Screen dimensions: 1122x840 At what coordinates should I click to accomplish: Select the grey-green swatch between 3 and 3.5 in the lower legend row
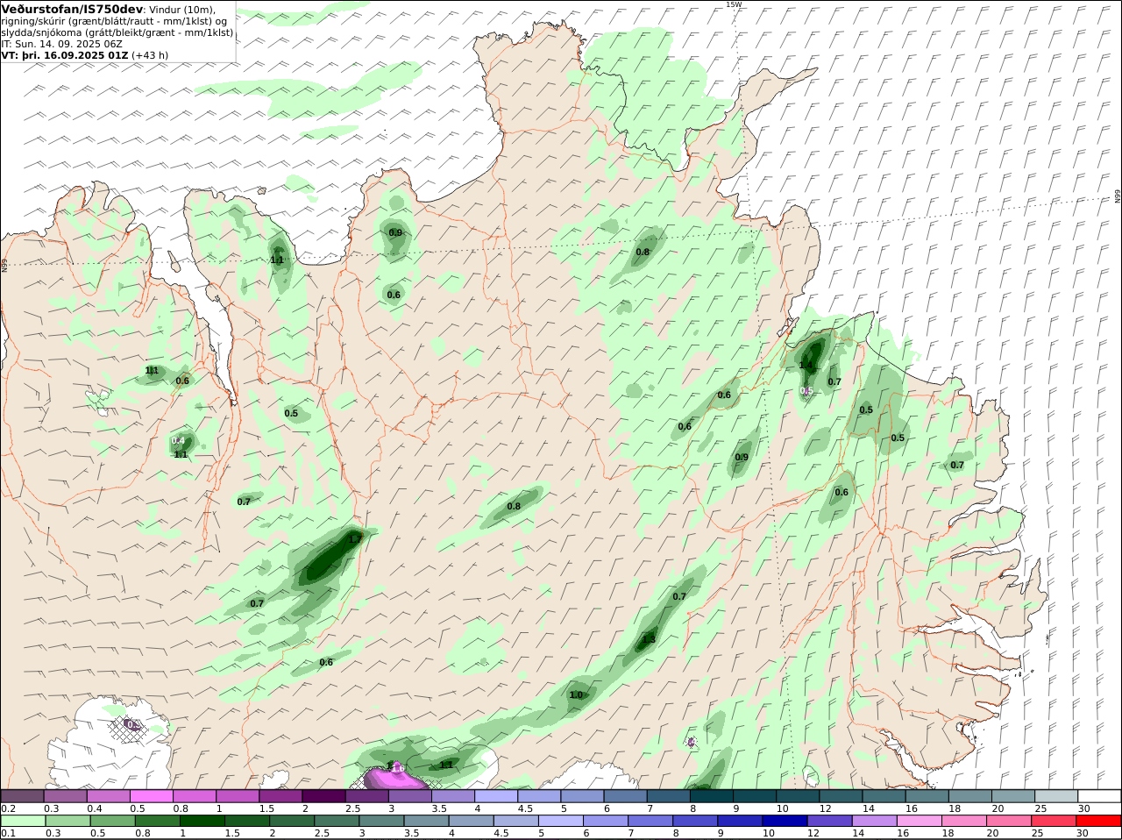(x=381, y=822)
